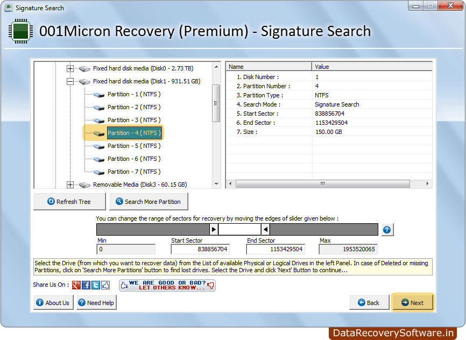Click the Need Help button
Image resolution: width=466 pixels, height=340 pixels.
(96, 302)
